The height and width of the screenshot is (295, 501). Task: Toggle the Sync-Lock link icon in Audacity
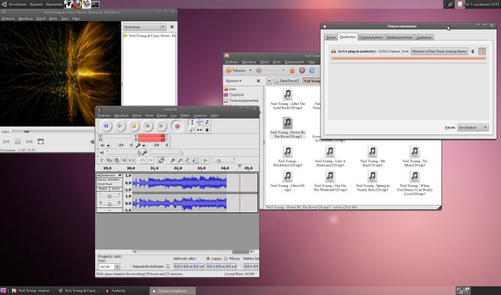pyautogui.click(x=162, y=161)
